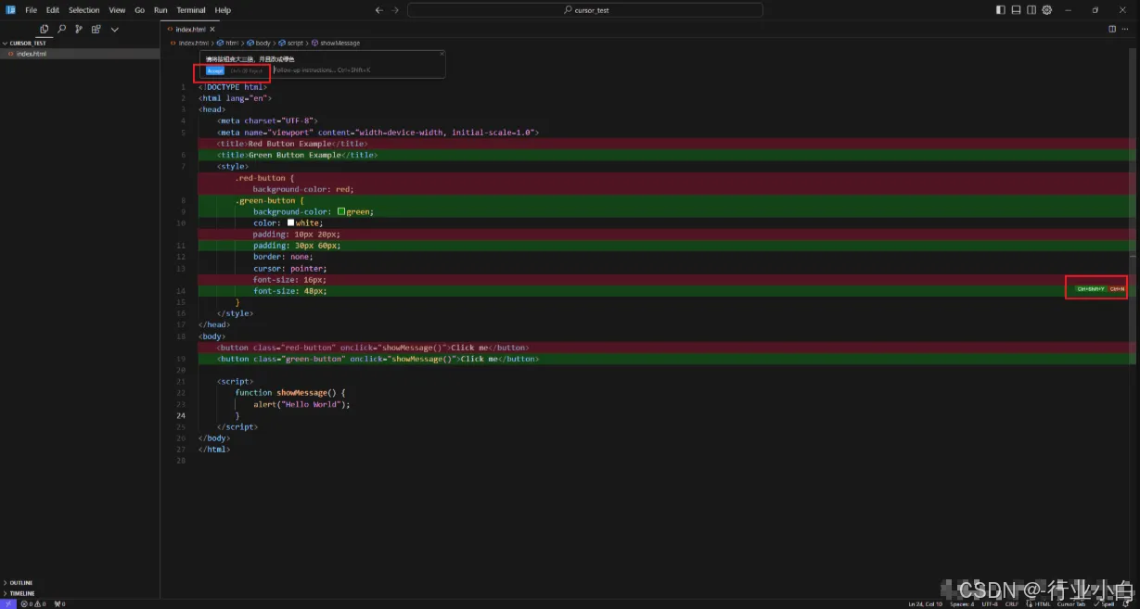Open the Selection menu
The image size is (1140, 609).
pyautogui.click(x=83, y=10)
